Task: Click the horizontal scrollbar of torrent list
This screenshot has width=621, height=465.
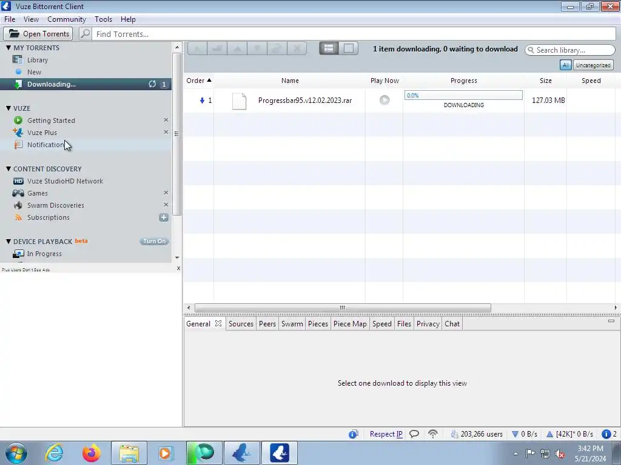Action: click(x=343, y=308)
